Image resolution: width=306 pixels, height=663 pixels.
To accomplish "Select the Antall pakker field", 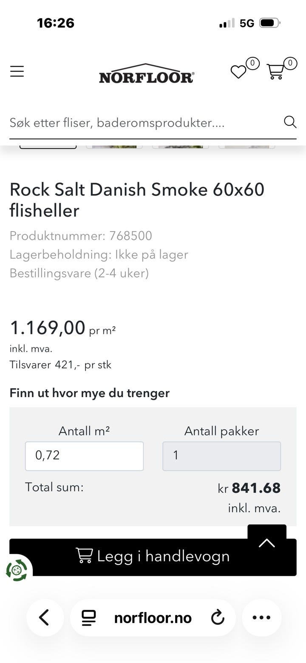I will pyautogui.click(x=221, y=456).
